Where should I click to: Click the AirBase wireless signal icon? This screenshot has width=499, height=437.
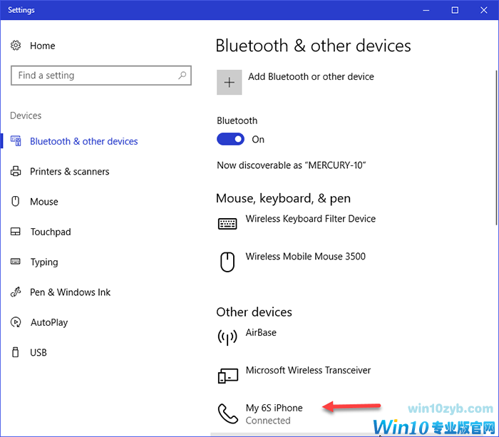point(227,337)
